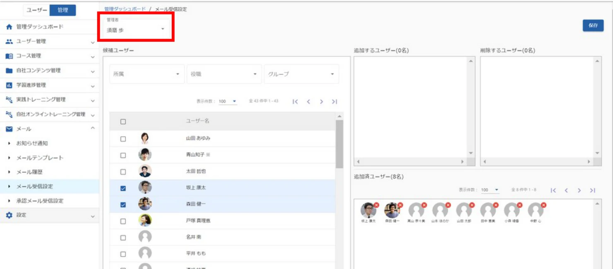
Task: Check the box for 山田 あゆみ
Action: (123, 139)
